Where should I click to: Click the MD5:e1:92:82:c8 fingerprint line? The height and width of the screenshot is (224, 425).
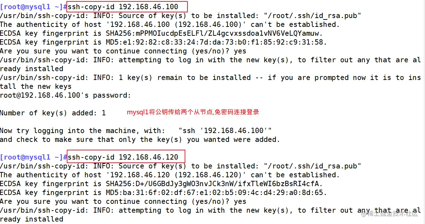click(x=163, y=42)
